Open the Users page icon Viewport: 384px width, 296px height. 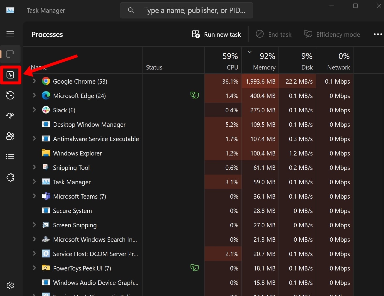pos(10,136)
